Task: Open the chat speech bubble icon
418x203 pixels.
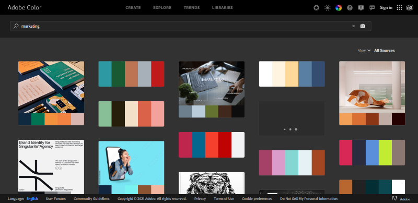Action: (372, 8)
